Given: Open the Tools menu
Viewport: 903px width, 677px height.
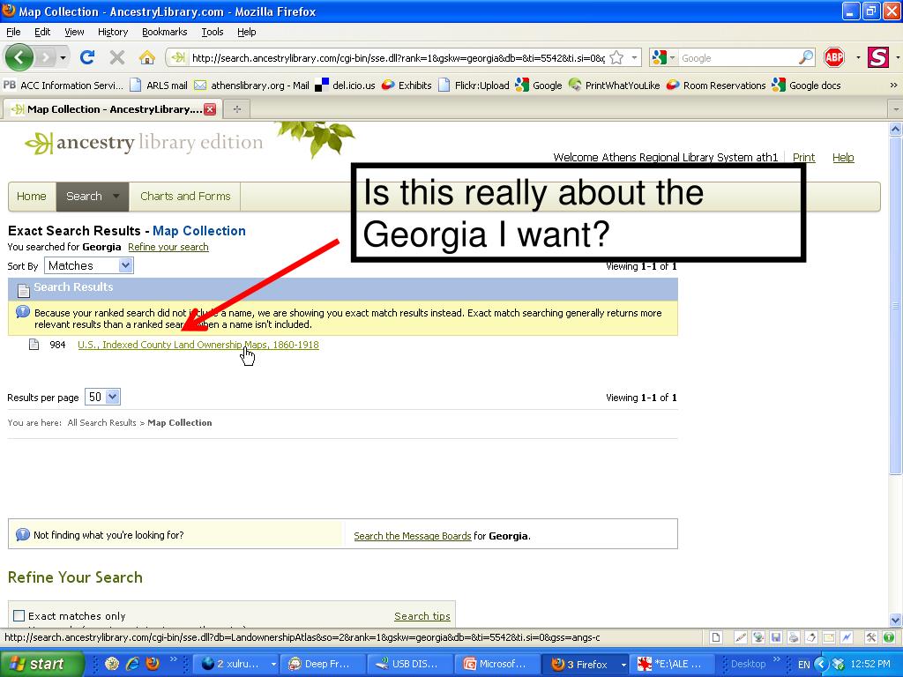Looking at the screenshot, I should click(x=213, y=32).
